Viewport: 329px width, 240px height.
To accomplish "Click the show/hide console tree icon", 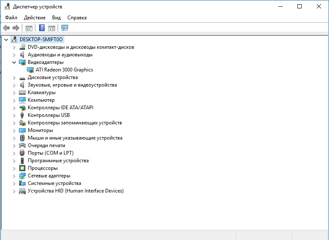I will [x=29, y=28].
